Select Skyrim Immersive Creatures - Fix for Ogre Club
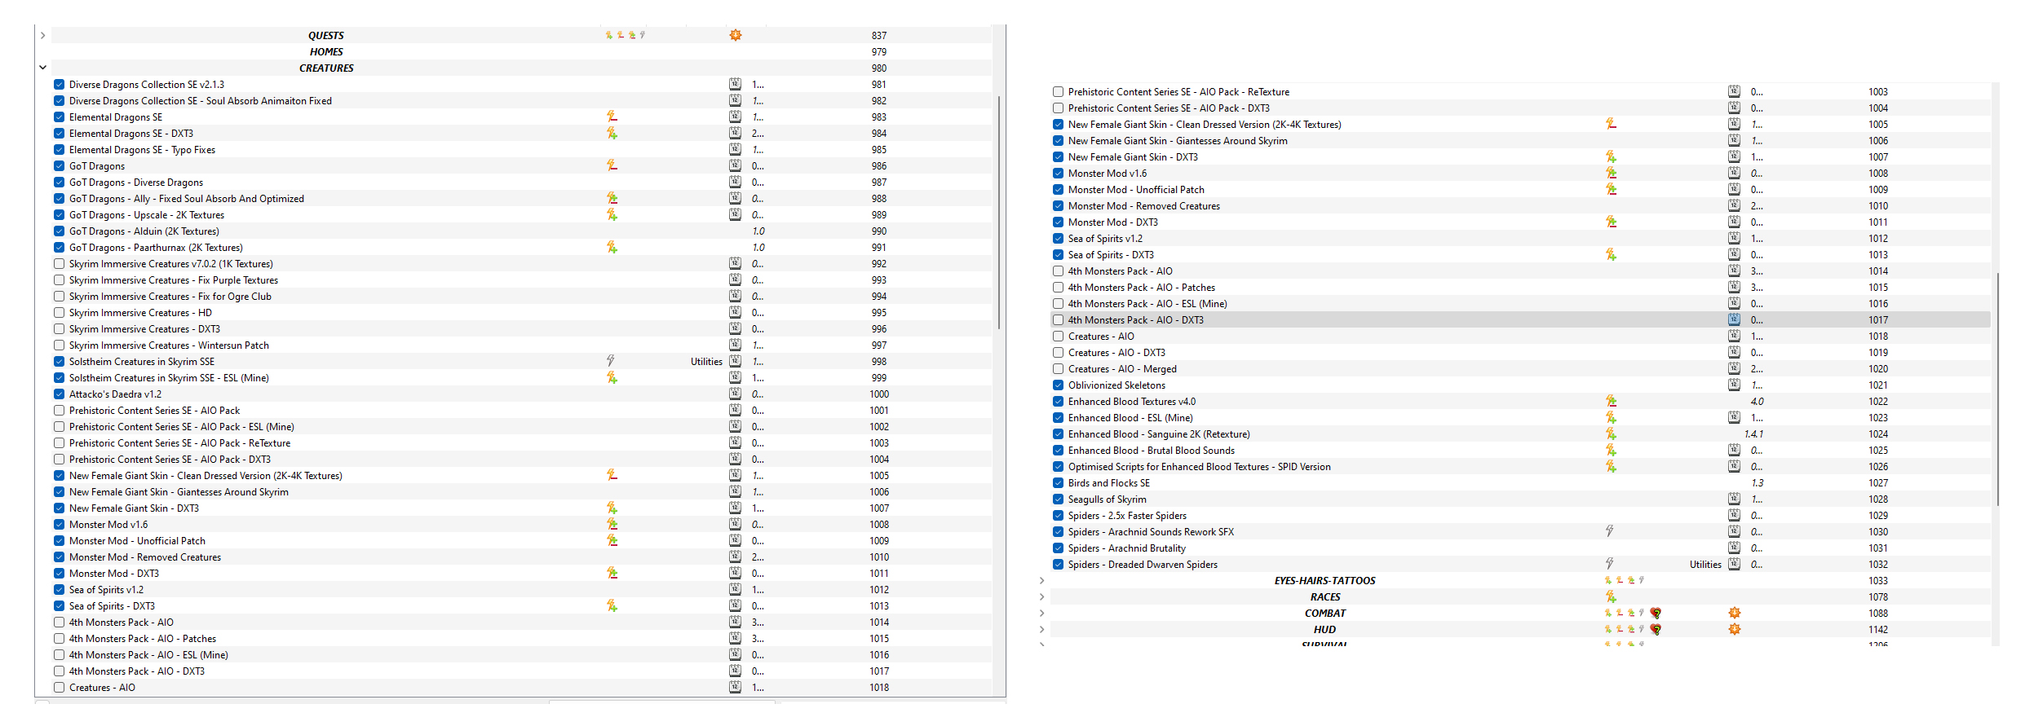The image size is (2025, 726). click(x=522, y=296)
